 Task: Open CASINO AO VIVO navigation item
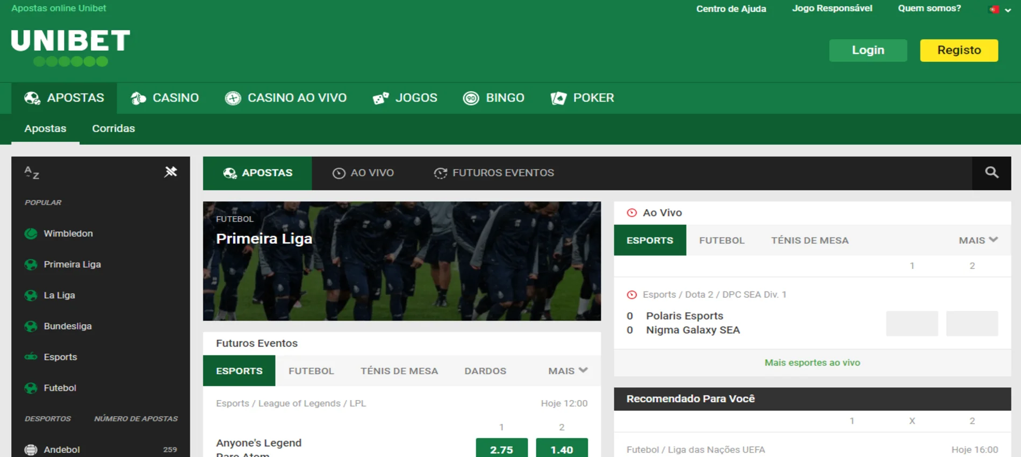(285, 98)
